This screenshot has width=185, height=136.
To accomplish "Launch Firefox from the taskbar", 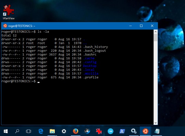I will (75, 131).
